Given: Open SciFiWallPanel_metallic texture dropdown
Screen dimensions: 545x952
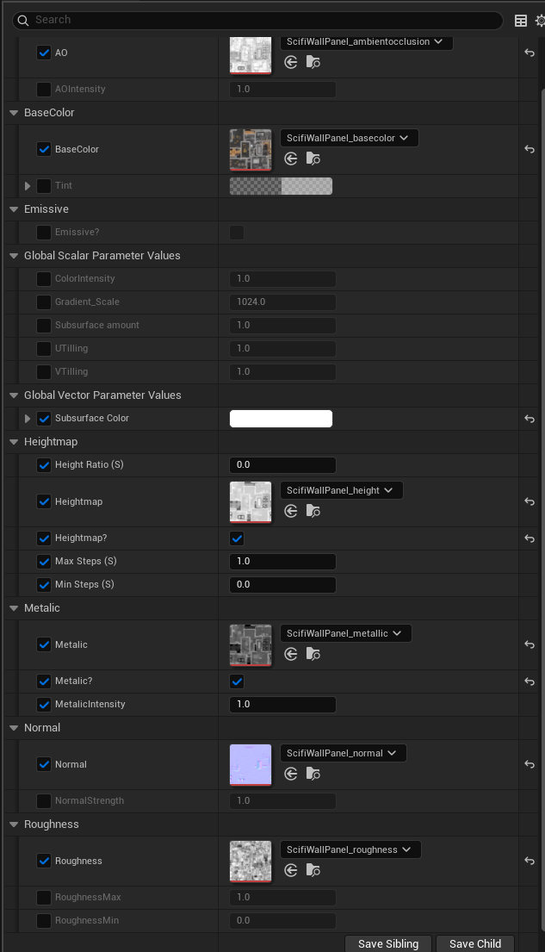Looking at the screenshot, I should (x=345, y=633).
